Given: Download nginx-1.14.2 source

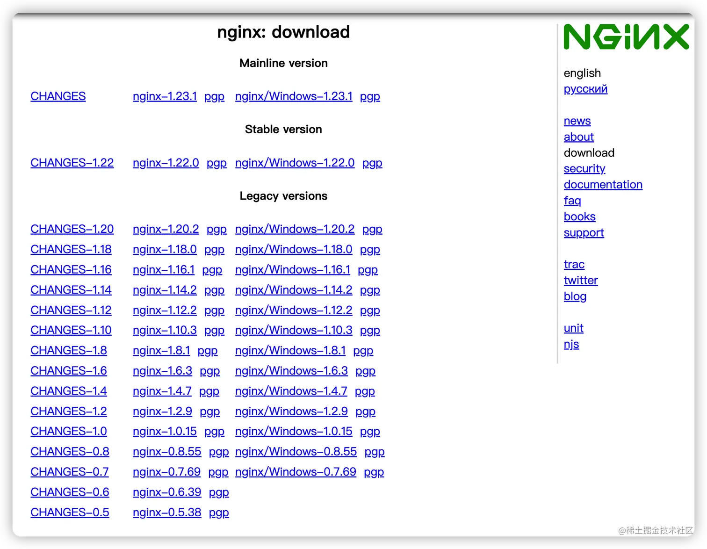Looking at the screenshot, I should (x=165, y=290).
